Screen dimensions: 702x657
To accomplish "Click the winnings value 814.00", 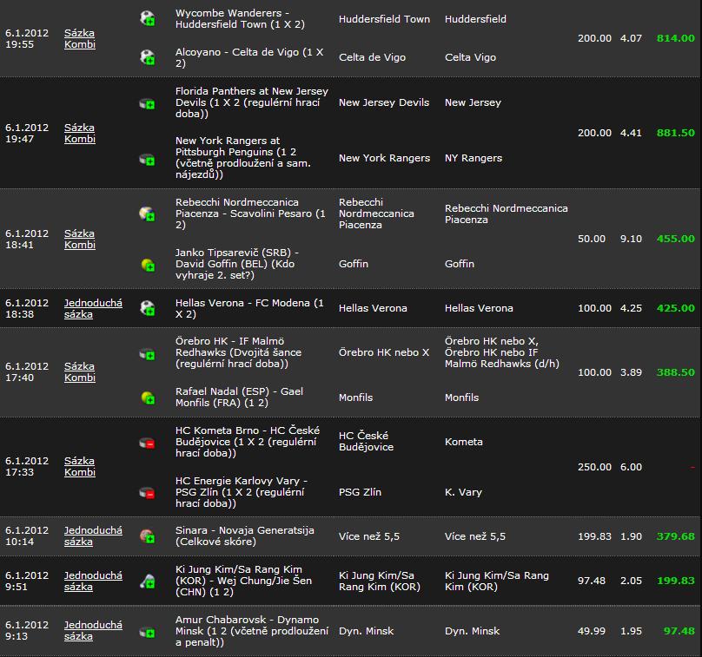I will click(x=676, y=38).
